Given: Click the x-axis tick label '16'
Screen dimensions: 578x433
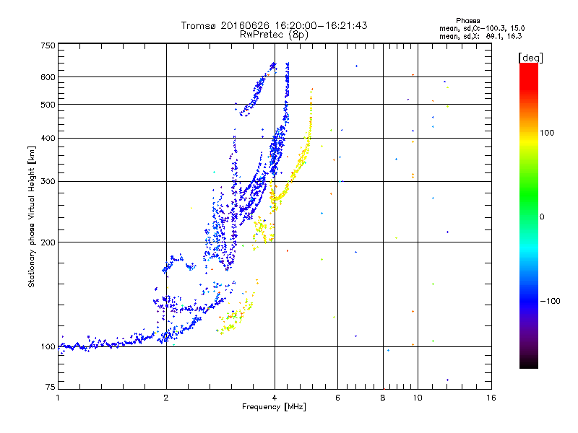Looking at the screenshot, I should click(491, 398).
